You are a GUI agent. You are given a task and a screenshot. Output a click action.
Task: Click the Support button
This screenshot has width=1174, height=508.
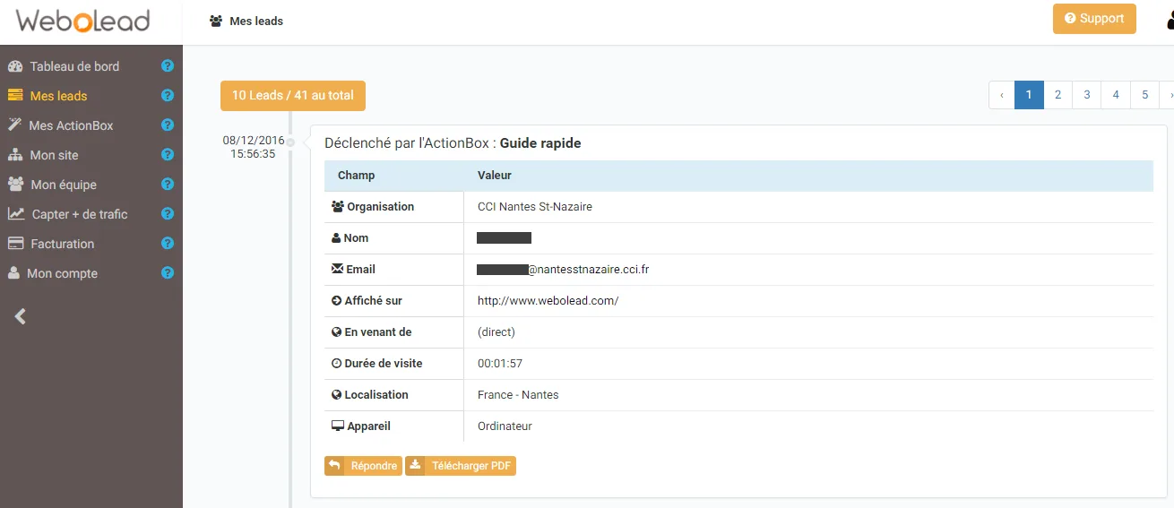click(1094, 19)
